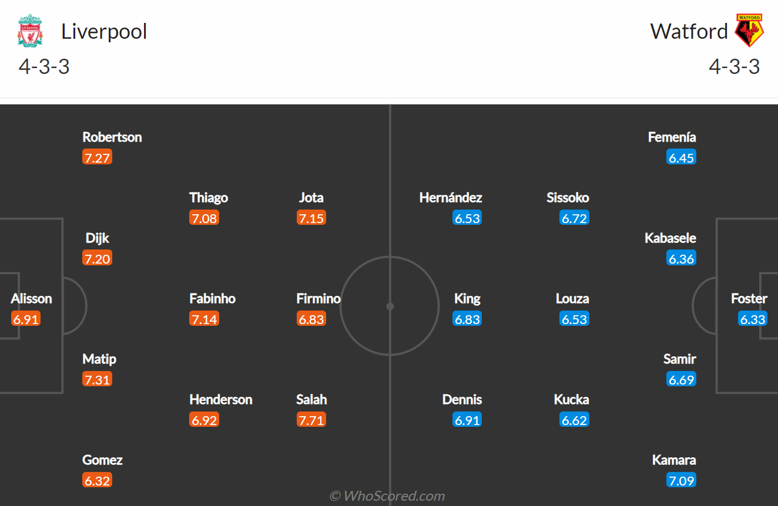Screen dimensions: 778x506
Task: Select Firmino's player name
Action: [x=318, y=298]
